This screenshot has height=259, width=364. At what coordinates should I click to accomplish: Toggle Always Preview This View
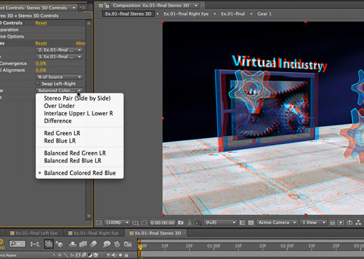(99, 223)
